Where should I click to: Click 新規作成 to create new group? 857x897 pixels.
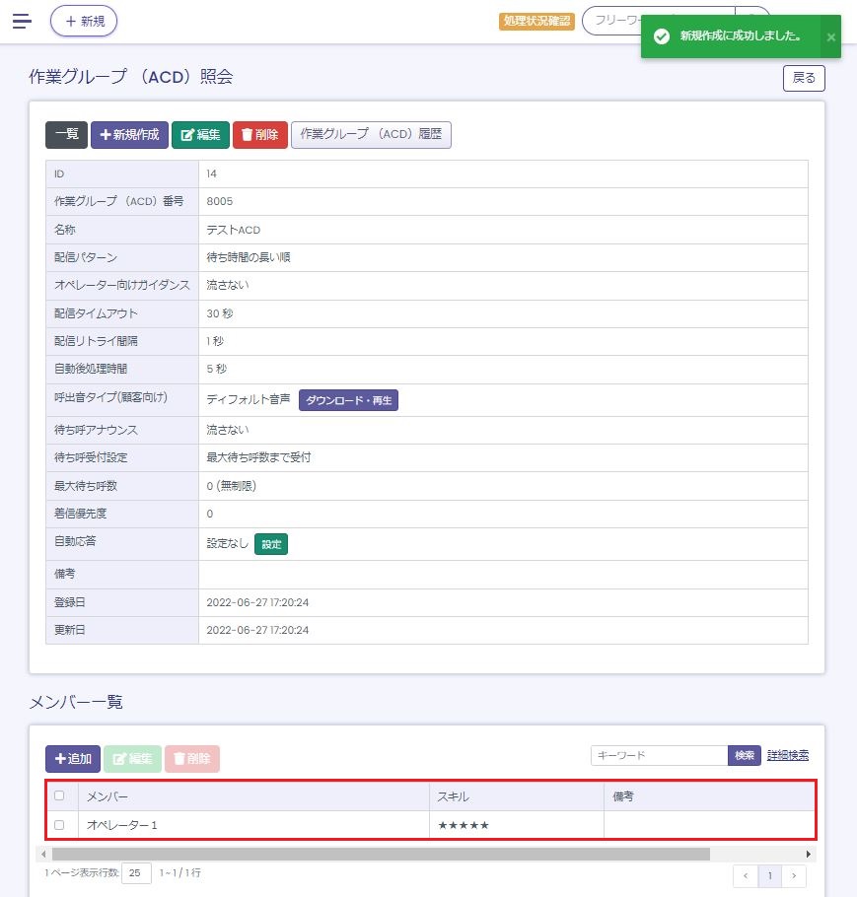click(x=129, y=135)
